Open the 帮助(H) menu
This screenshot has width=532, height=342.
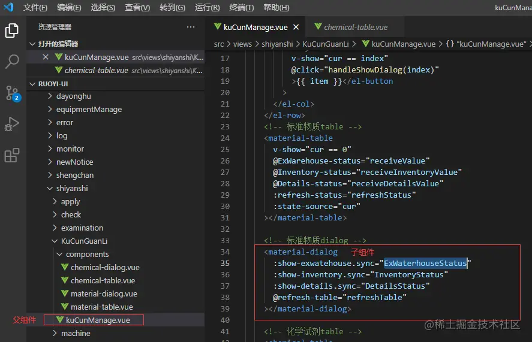276,7
